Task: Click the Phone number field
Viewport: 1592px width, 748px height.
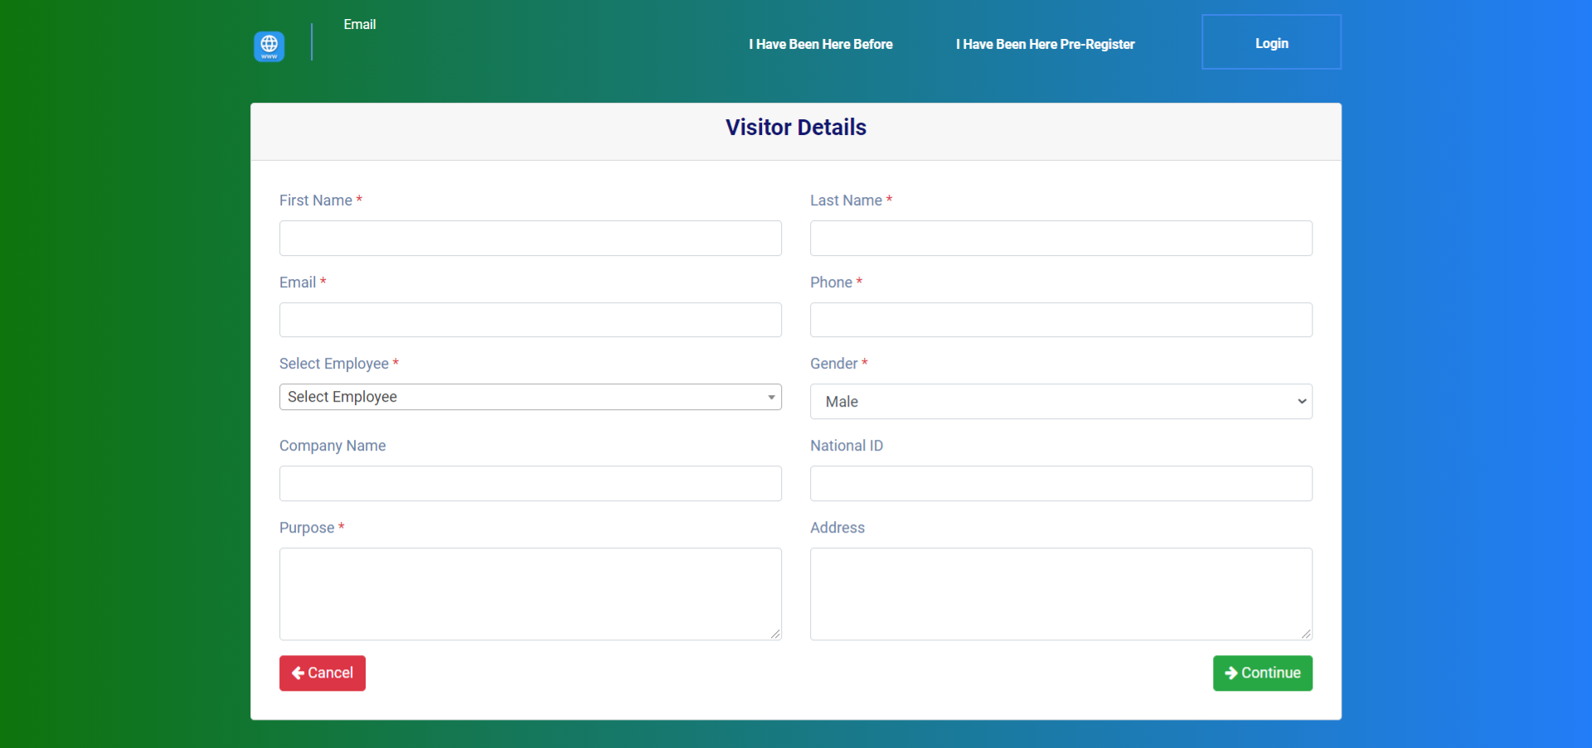Action: 1061,320
